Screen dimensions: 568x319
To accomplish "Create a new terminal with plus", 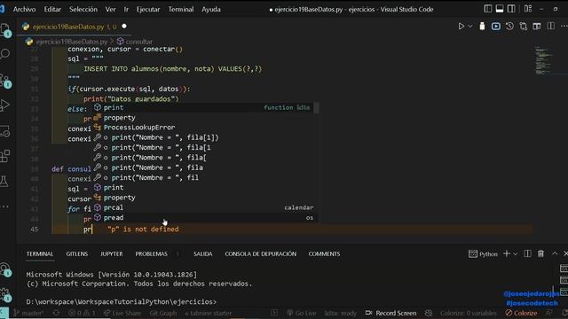I will [x=507, y=254].
